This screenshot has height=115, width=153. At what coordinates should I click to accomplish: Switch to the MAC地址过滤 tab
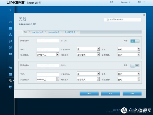tap(37, 32)
